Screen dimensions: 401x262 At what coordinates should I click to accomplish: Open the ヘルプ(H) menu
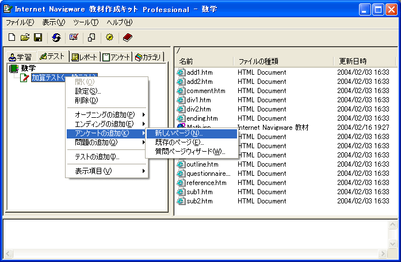click(x=120, y=22)
